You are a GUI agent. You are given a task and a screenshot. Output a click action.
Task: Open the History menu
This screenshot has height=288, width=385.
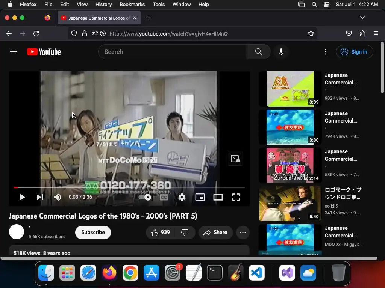103,4
